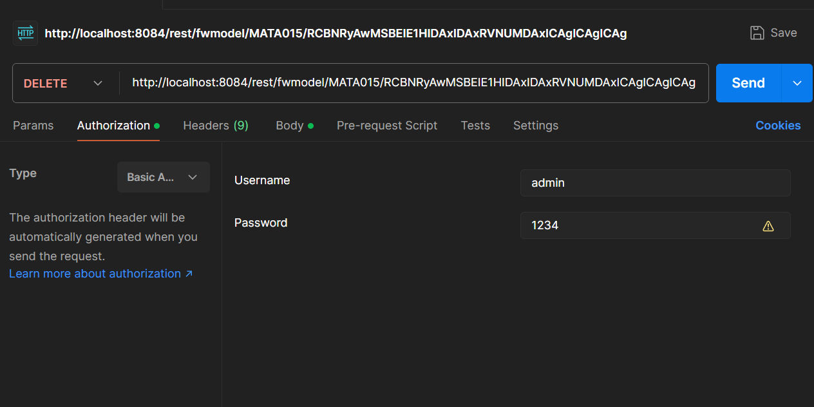Open the Headers (9) tab
This screenshot has height=407, width=814.
(x=215, y=126)
